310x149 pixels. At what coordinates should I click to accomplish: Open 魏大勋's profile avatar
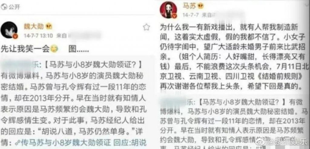tap(9, 30)
